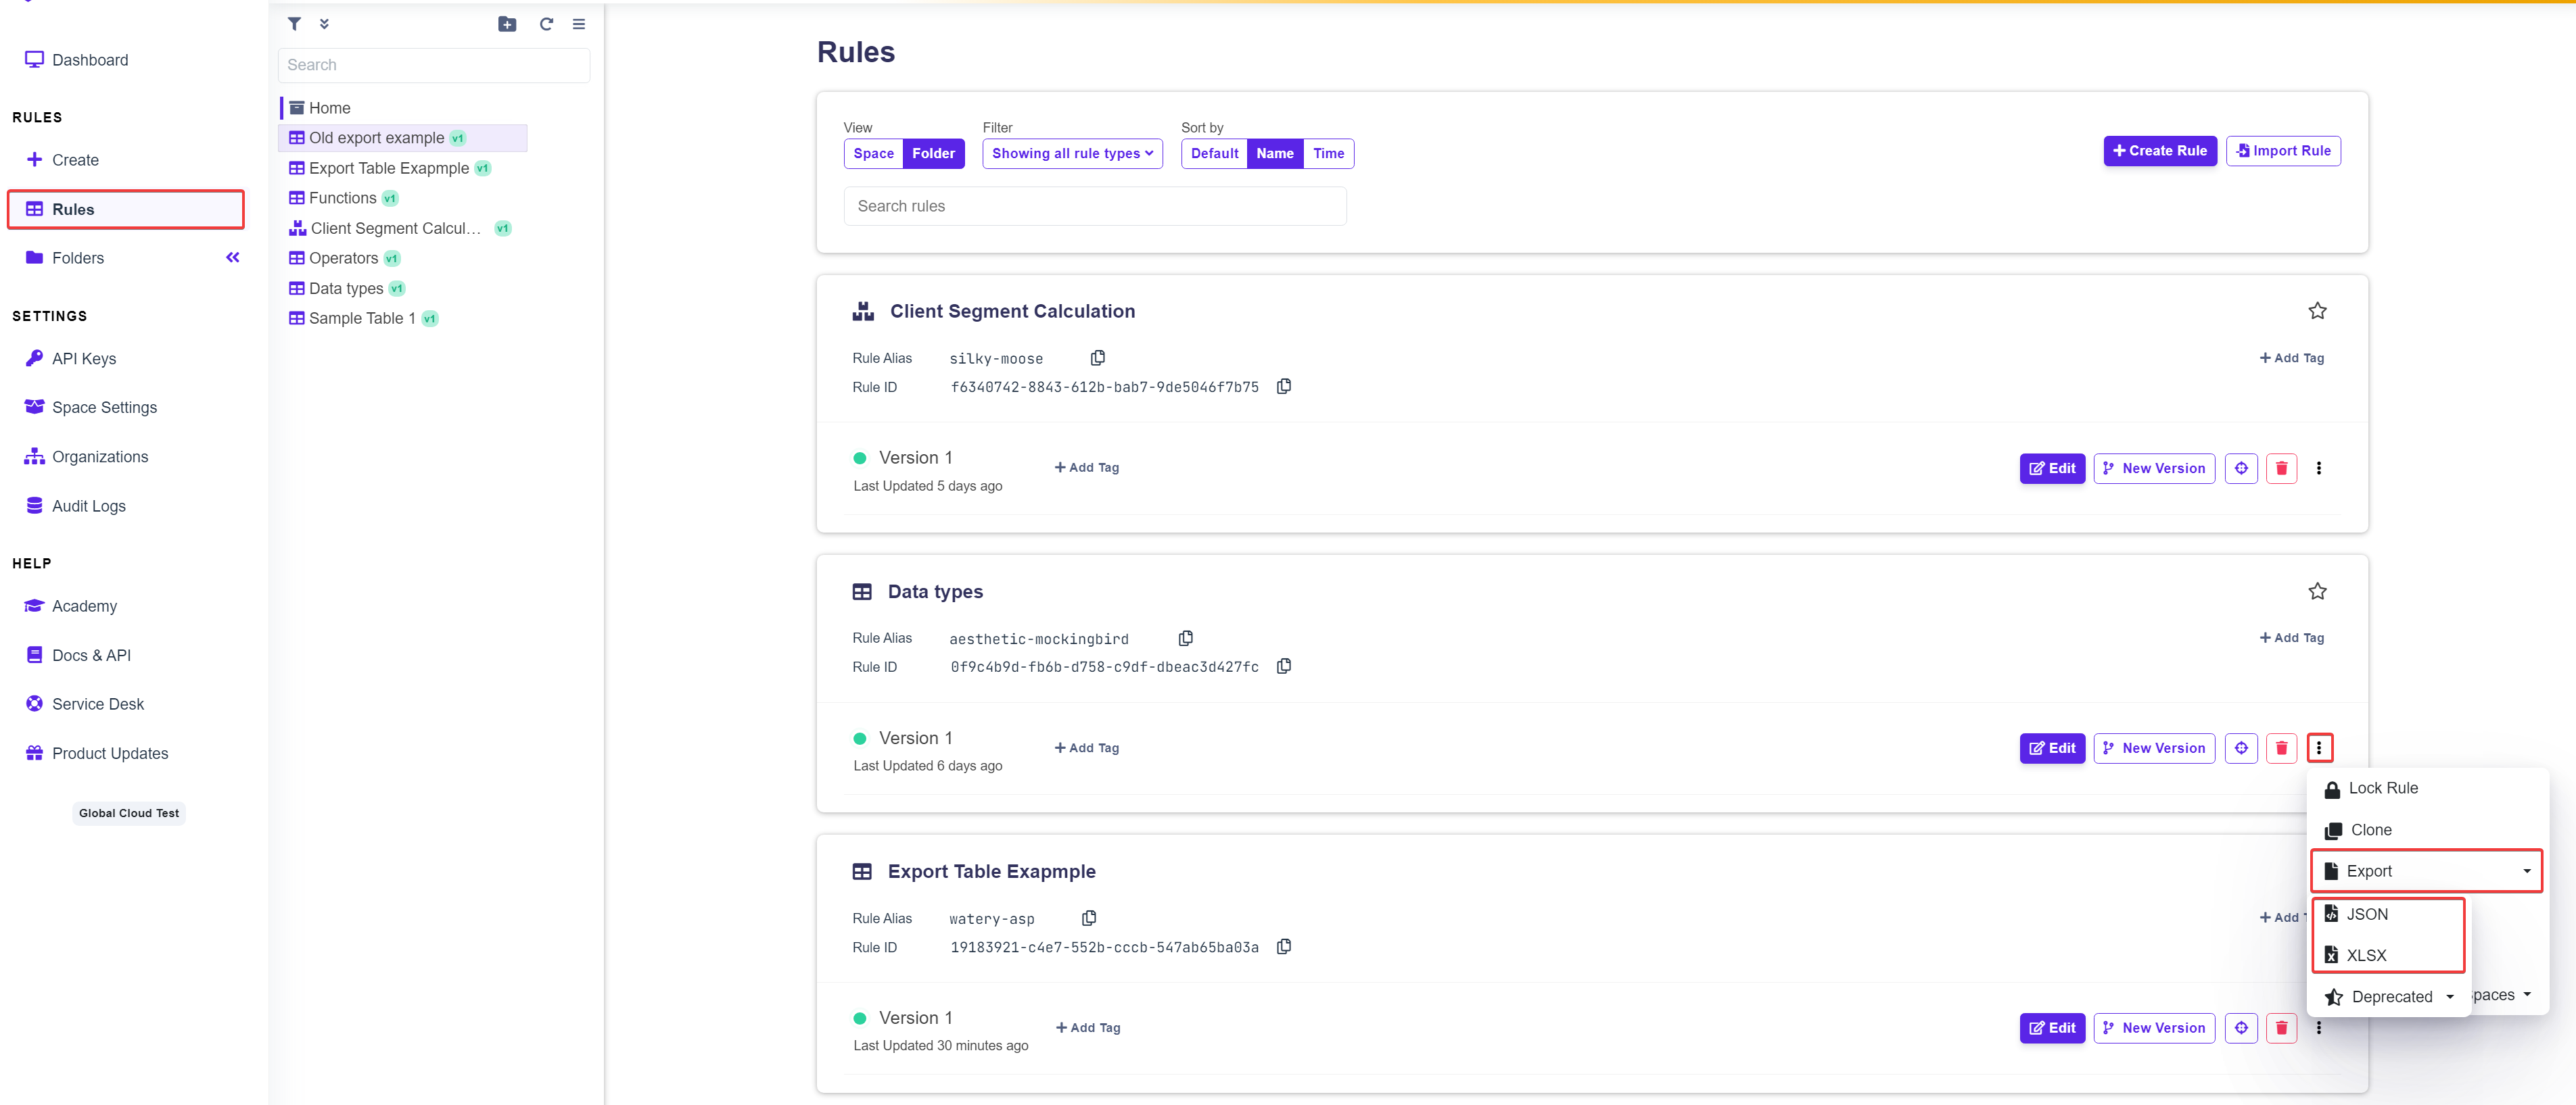Click the add new folder icon
2576x1105 pixels.
click(507, 24)
